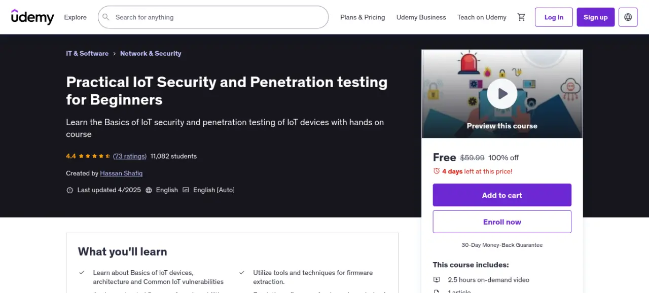Open Plans & Pricing
Image resolution: width=649 pixels, height=293 pixels.
(363, 17)
